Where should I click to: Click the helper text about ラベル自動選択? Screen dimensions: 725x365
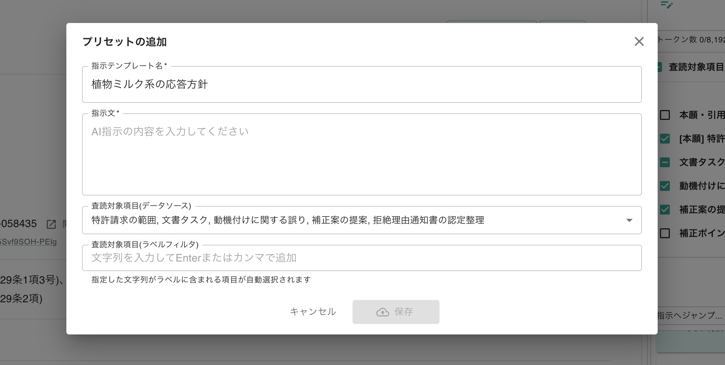click(x=201, y=280)
